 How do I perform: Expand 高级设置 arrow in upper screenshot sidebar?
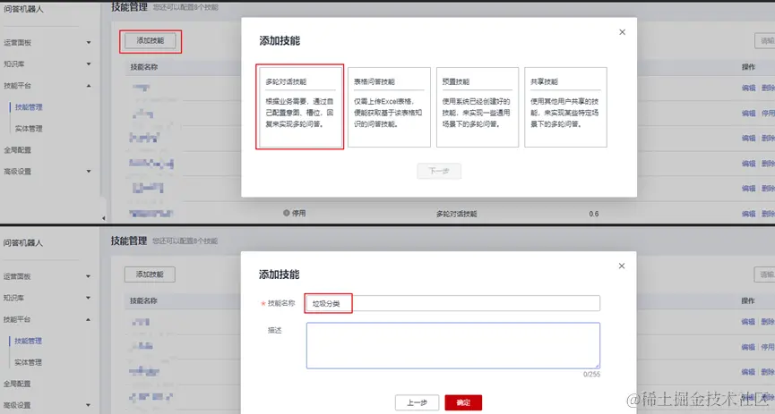89,171
